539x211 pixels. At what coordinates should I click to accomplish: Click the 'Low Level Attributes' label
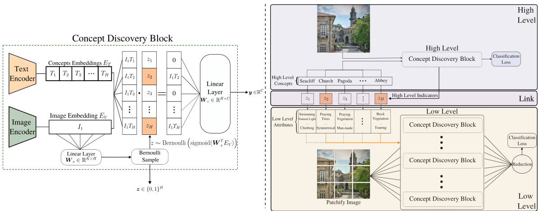pos(283,122)
